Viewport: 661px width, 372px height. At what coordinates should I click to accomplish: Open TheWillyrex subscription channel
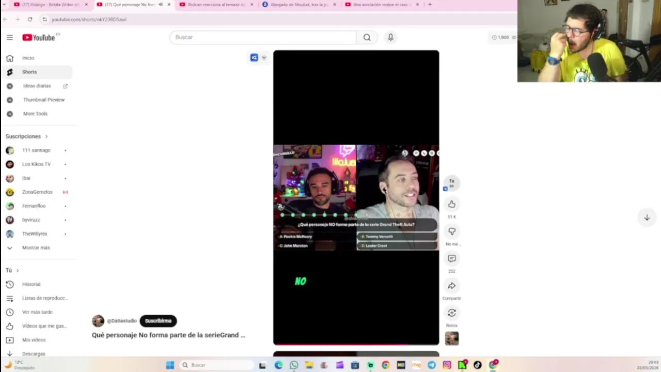[36, 234]
